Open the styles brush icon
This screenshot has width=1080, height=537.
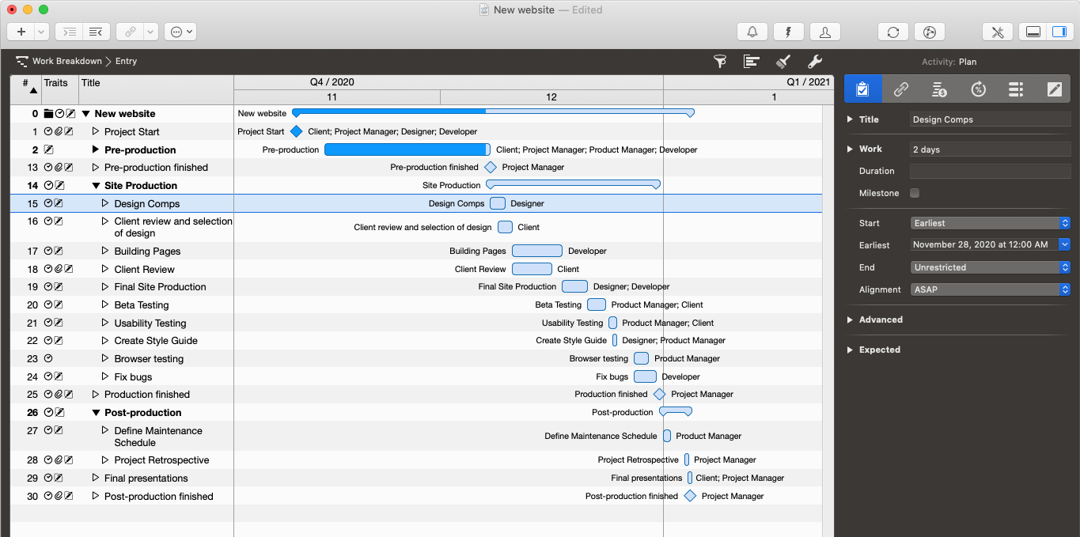[x=784, y=61]
